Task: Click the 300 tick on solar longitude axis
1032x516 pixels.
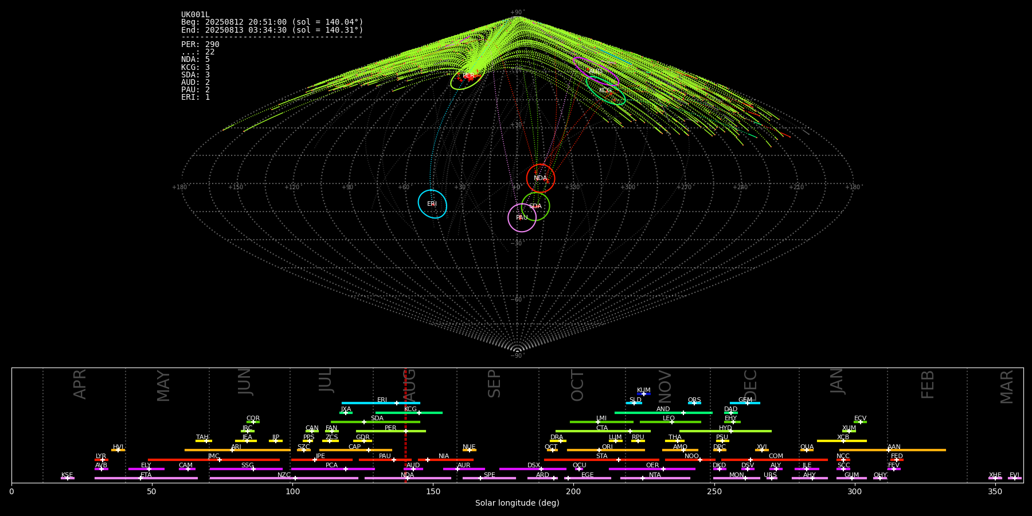Action: pos(854,492)
